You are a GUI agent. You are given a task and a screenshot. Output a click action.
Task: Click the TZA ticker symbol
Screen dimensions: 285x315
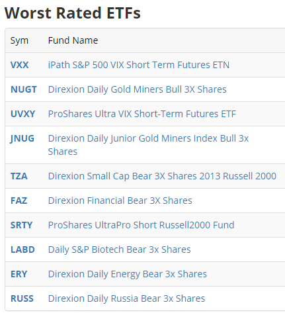pos(19,176)
